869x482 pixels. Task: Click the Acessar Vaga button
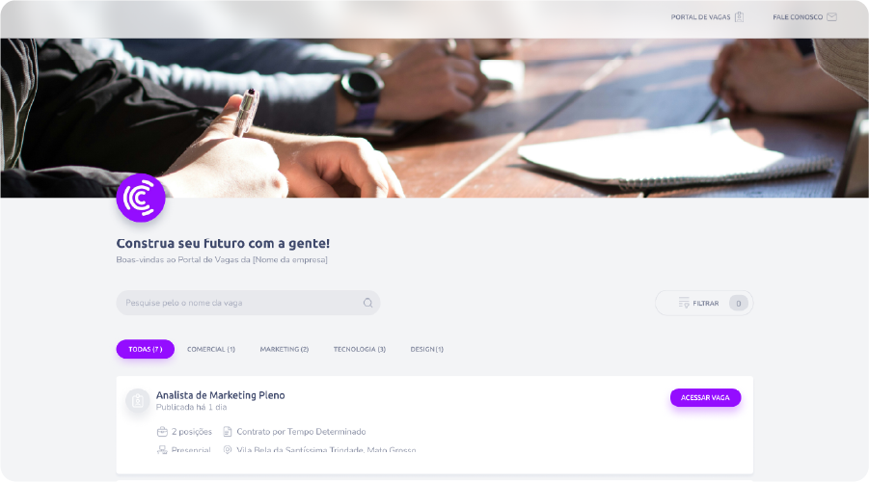tap(705, 398)
